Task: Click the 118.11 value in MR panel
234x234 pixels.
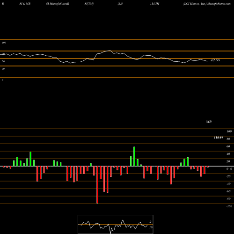Action: (x=219, y=138)
